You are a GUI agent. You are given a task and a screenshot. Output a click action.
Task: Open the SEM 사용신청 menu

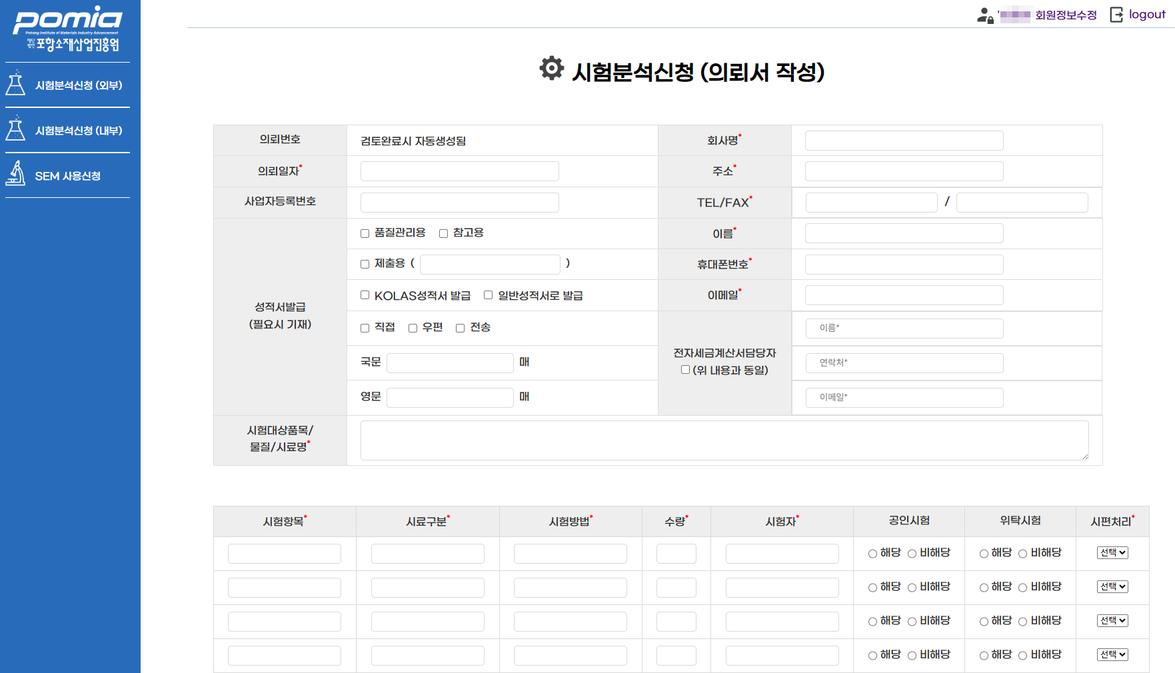tap(67, 176)
